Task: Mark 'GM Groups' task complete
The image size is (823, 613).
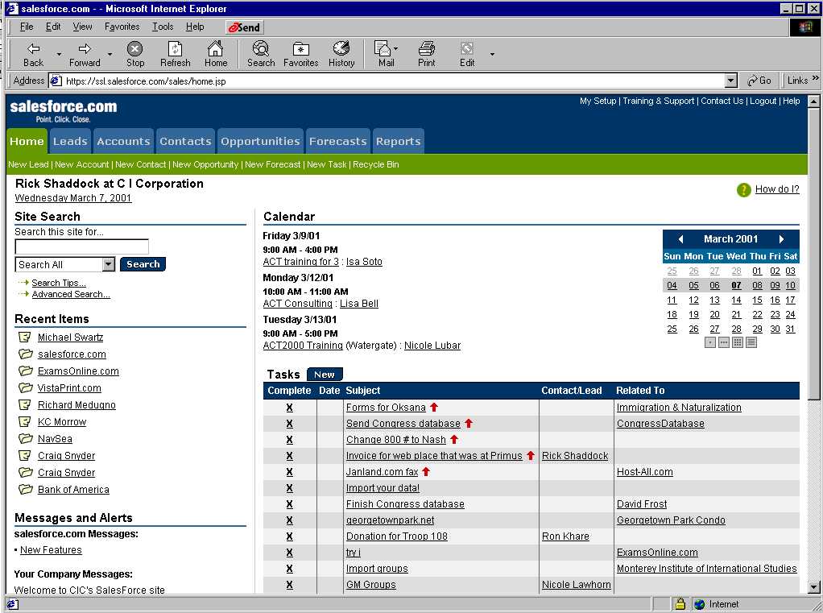Action: point(289,585)
